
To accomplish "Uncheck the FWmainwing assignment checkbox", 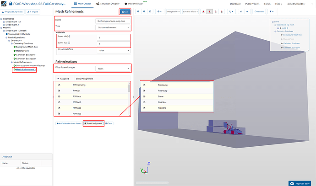I will pyautogui.click(x=59, y=85).
